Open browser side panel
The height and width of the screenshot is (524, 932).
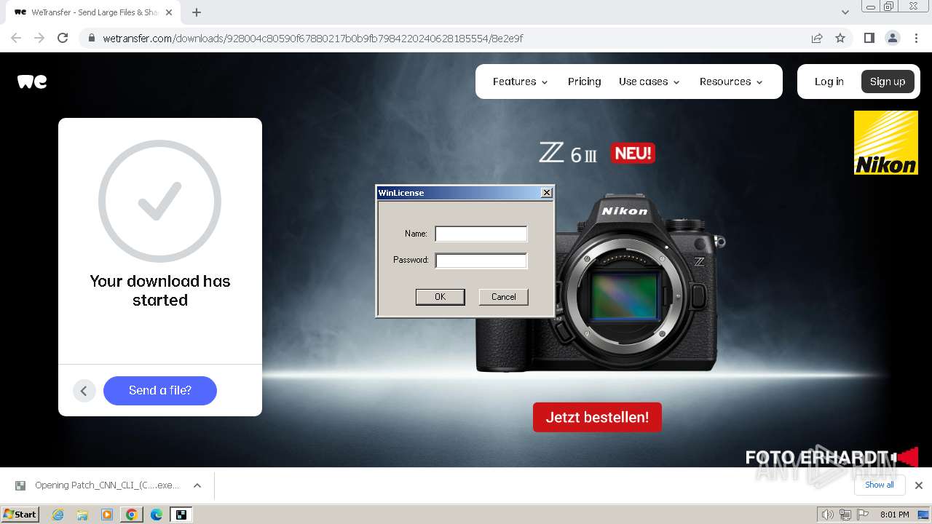tap(869, 38)
